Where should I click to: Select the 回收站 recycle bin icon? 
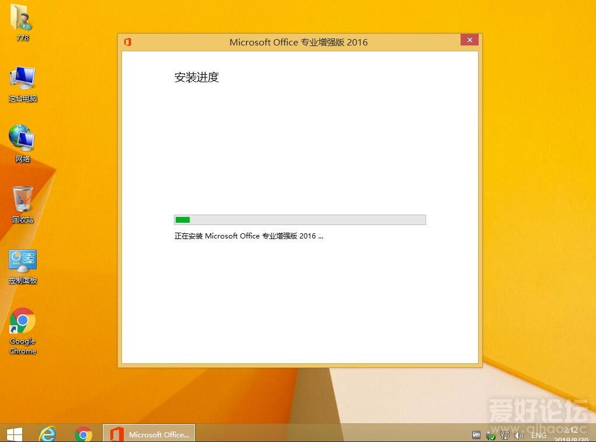pos(22,204)
